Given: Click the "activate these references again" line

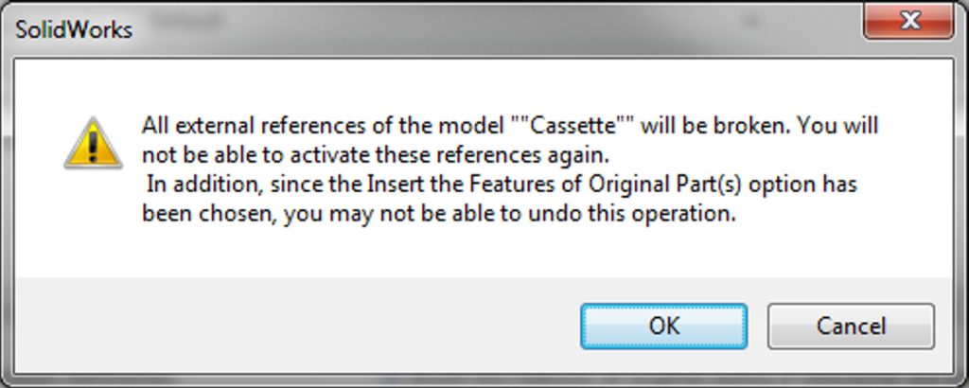Looking at the screenshot, I should pyautogui.click(x=376, y=155).
